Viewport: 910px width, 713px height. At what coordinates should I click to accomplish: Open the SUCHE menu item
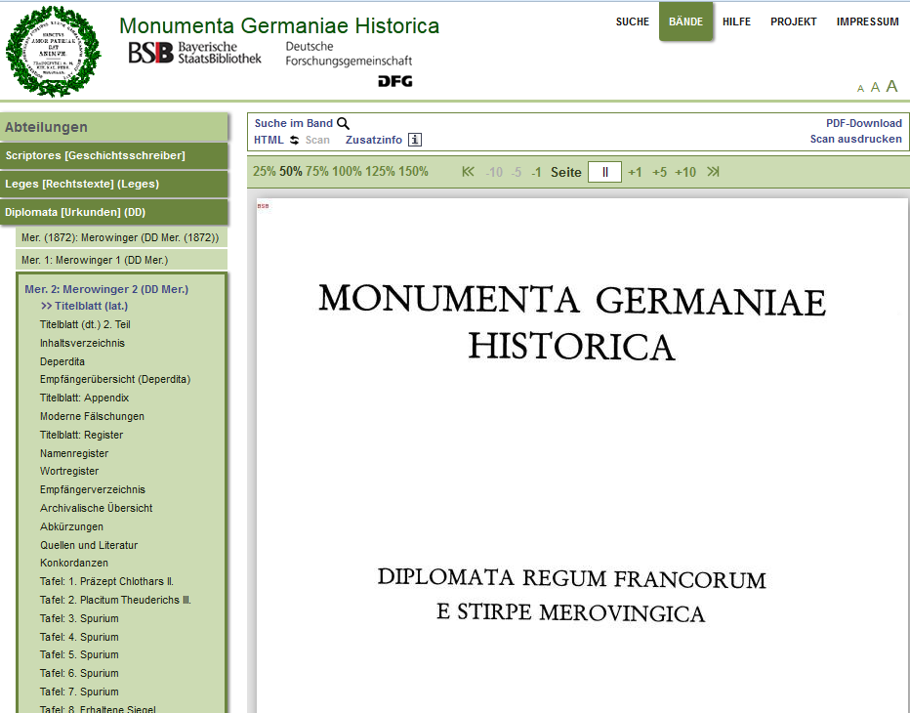633,21
